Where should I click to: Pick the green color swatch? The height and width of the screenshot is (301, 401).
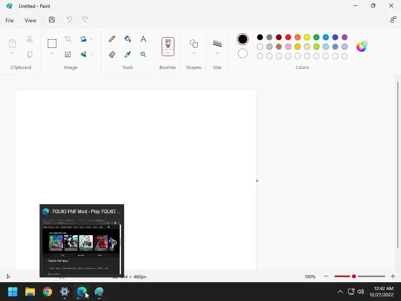pyautogui.click(x=316, y=37)
